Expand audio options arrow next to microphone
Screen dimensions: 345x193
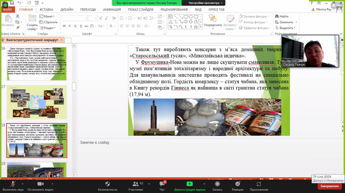[x=22, y=184]
